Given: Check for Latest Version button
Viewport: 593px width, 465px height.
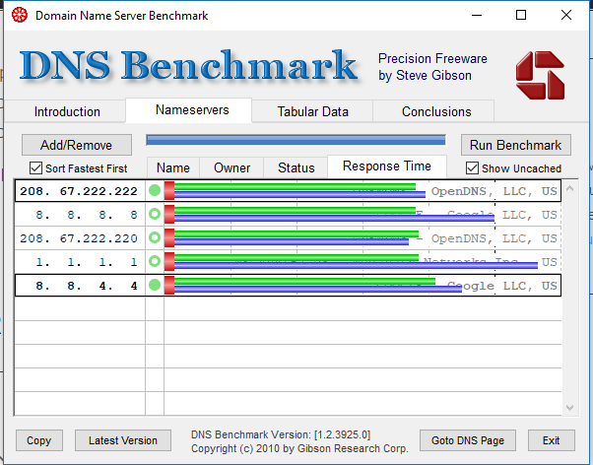Looking at the screenshot, I should 123,440.
